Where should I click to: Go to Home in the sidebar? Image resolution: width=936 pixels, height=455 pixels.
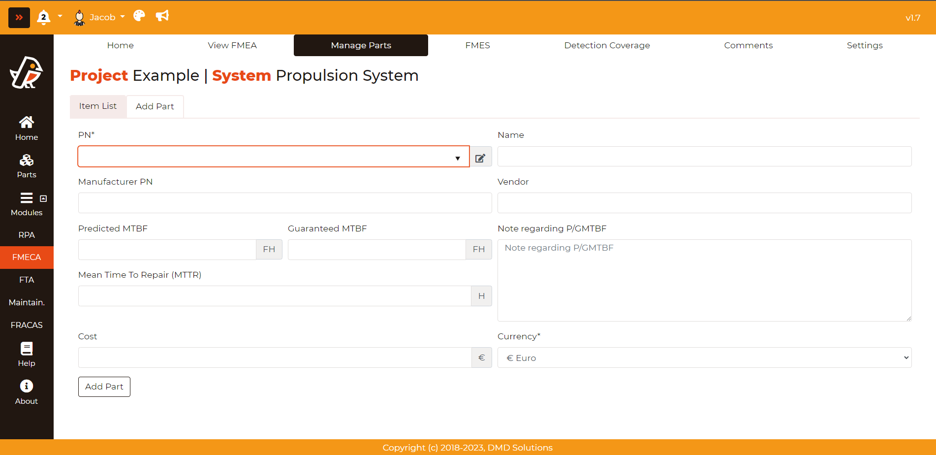click(27, 128)
